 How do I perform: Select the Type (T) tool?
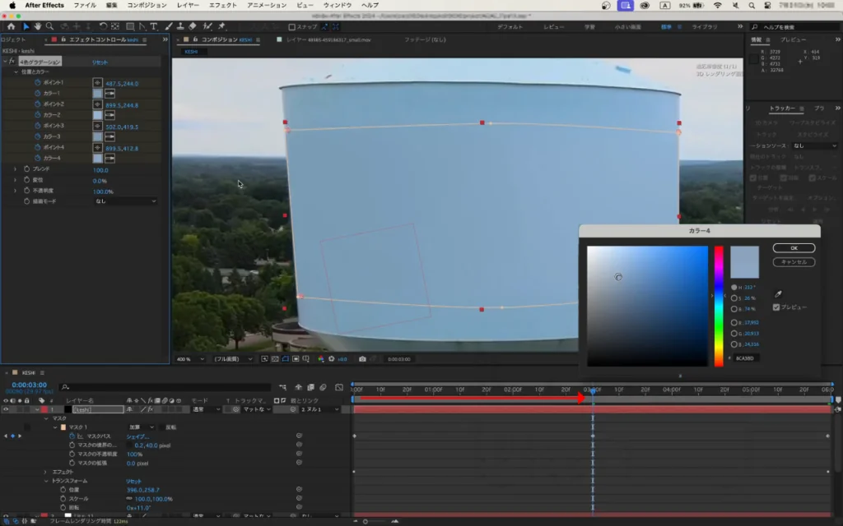click(x=154, y=26)
